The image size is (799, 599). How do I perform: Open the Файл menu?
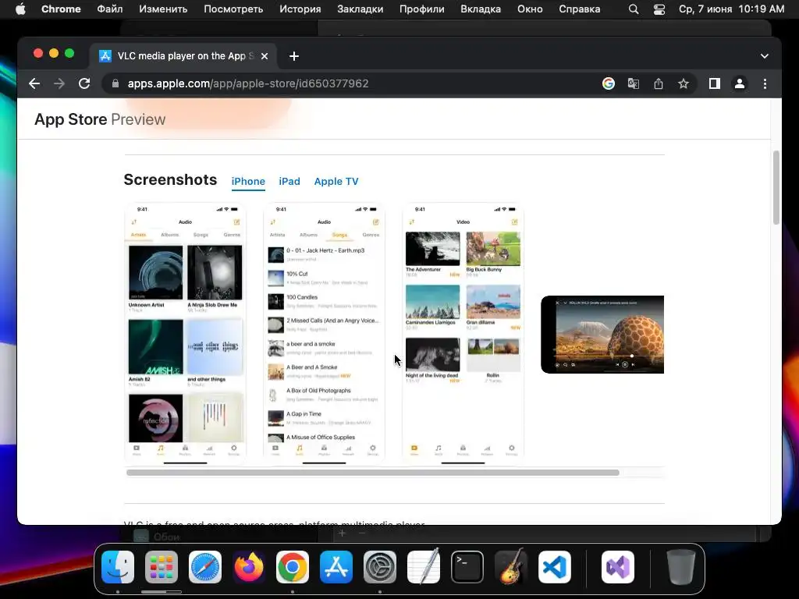click(x=109, y=9)
